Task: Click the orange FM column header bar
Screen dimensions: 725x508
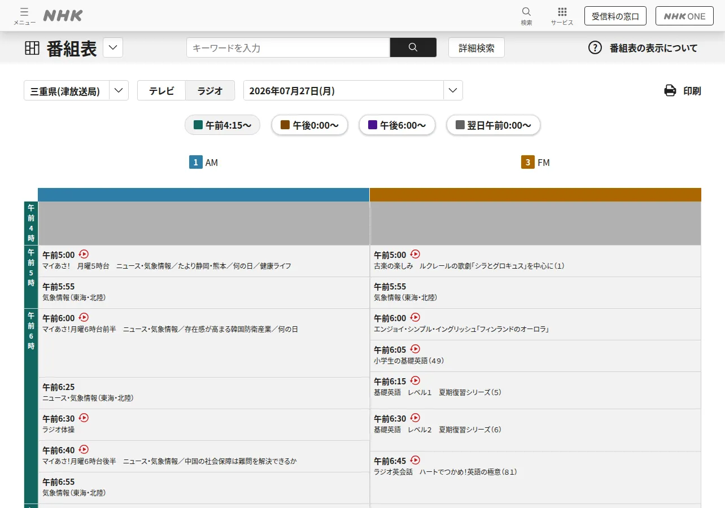Action: tap(535, 195)
